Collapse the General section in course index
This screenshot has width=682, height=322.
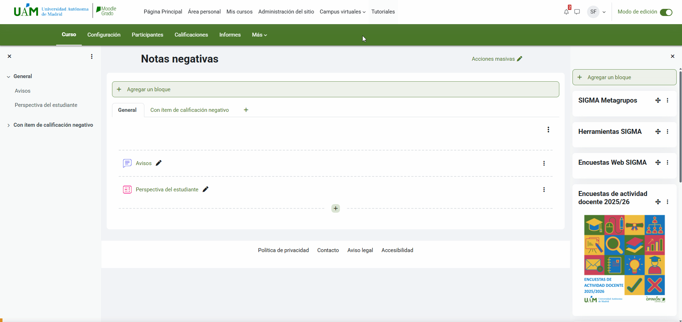click(9, 77)
